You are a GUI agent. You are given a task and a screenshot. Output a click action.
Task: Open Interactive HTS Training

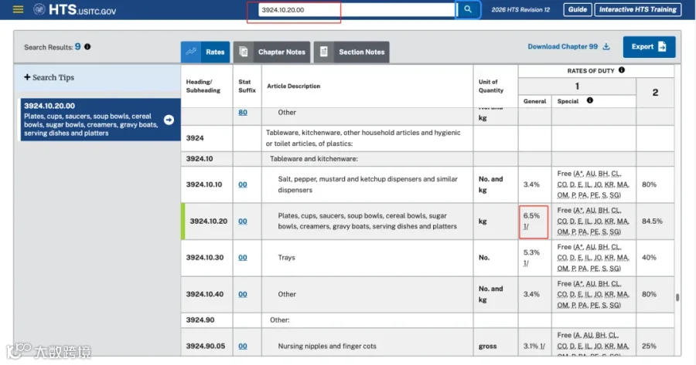pyautogui.click(x=637, y=9)
